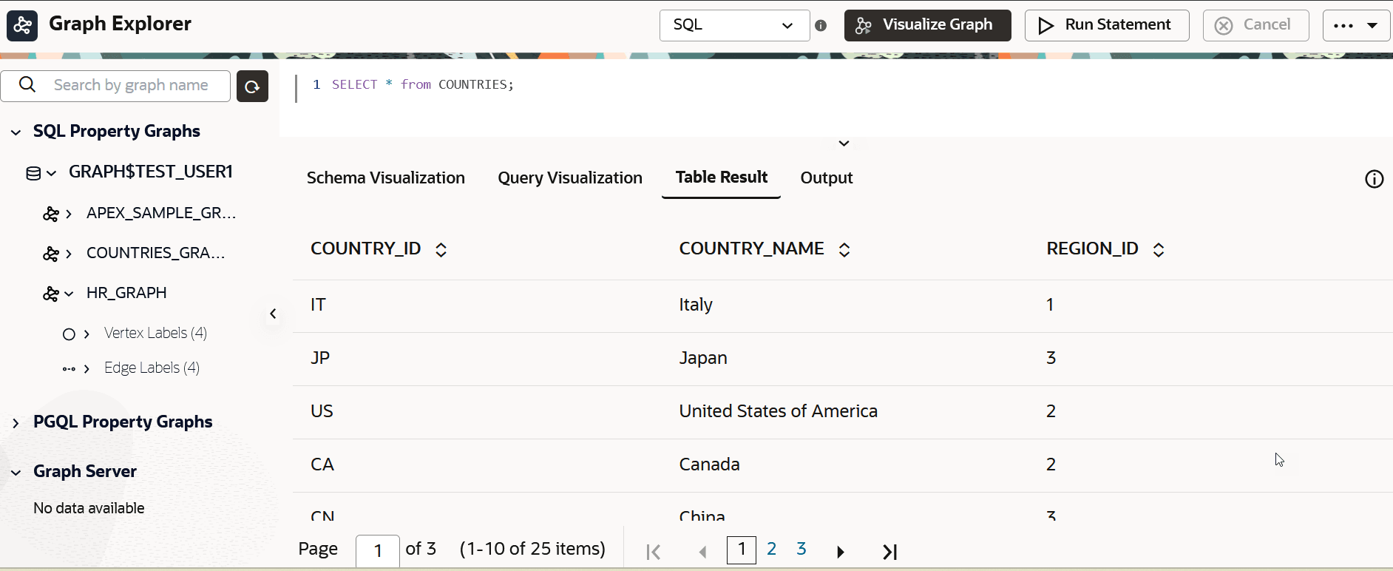Go to the last results page icon
This screenshot has width=1393, height=571.
890,552
